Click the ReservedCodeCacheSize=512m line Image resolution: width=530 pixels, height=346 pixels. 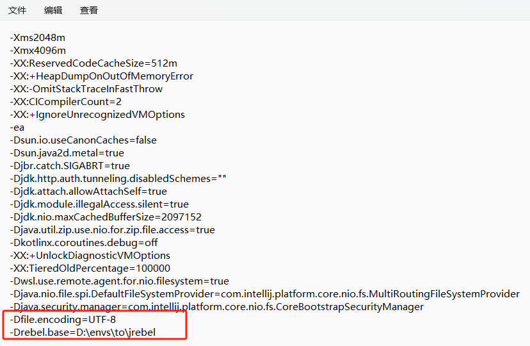(x=93, y=63)
